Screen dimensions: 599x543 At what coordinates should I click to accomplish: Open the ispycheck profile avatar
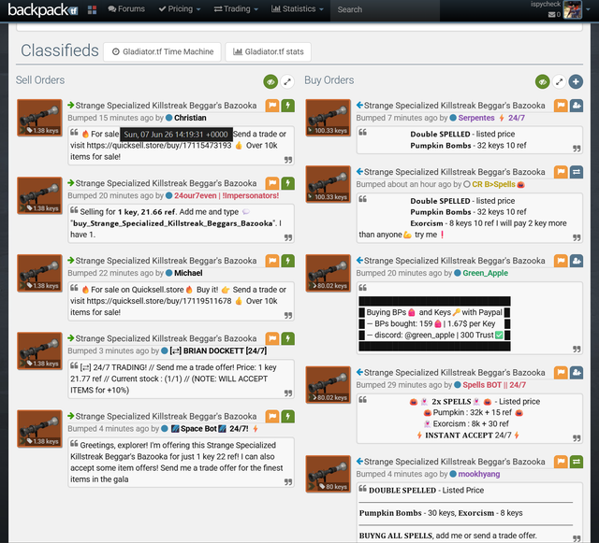pyautogui.click(x=572, y=10)
